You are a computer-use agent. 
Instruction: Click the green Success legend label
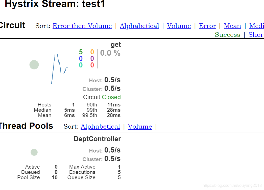click(227, 34)
